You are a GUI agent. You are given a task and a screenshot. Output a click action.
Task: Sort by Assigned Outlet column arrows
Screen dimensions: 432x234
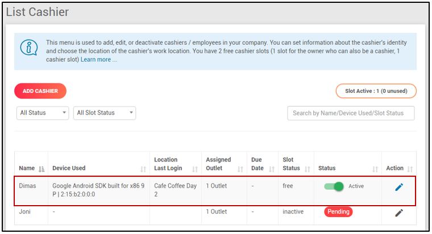[x=240, y=169]
